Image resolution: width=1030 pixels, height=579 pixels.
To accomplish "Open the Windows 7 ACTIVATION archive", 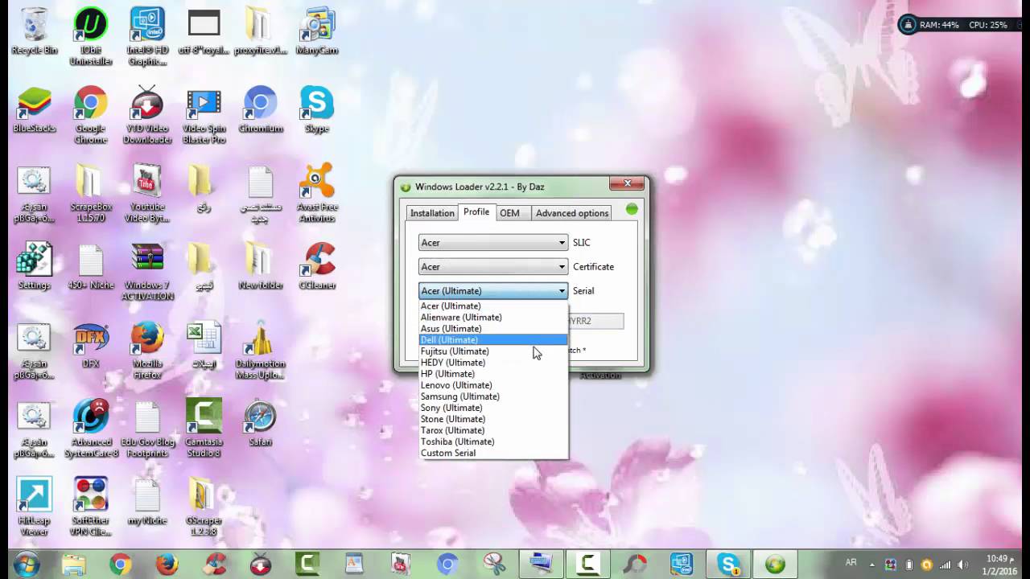I will pos(147,272).
